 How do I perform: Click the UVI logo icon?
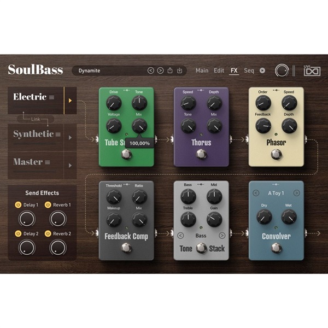coord(311,71)
